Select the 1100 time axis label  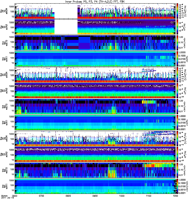(x=149, y=196)
